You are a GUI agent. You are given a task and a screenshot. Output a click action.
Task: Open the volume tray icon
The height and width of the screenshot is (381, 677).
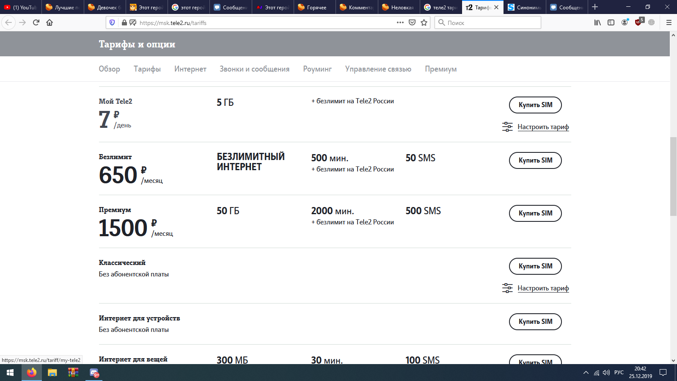coord(606,373)
